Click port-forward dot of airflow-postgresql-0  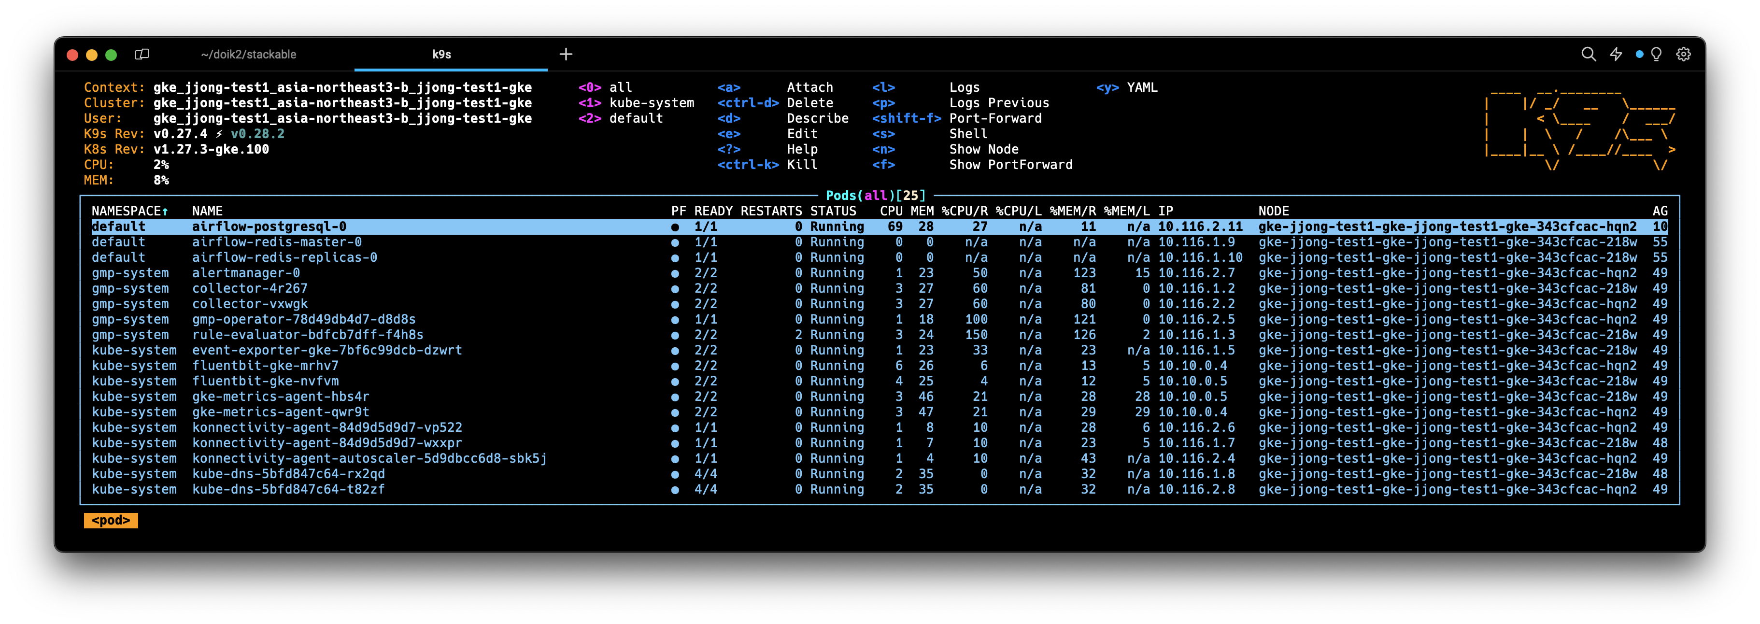pos(675,227)
